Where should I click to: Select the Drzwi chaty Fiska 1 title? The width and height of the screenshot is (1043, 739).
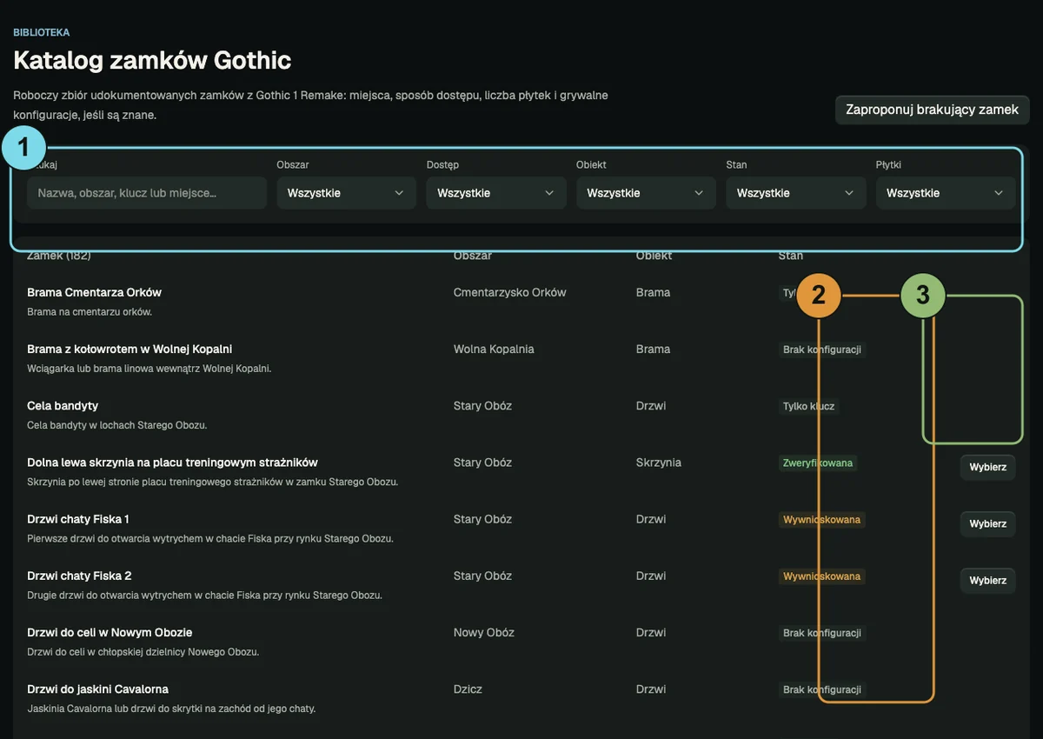[78, 519]
